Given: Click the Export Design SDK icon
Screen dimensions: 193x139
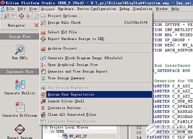Looking at the screenshot, I should point(19,130).
